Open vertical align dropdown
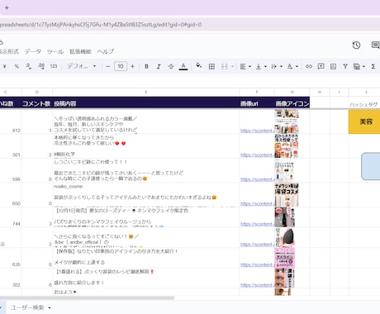Screen dimensions: 380x314 point(261,66)
